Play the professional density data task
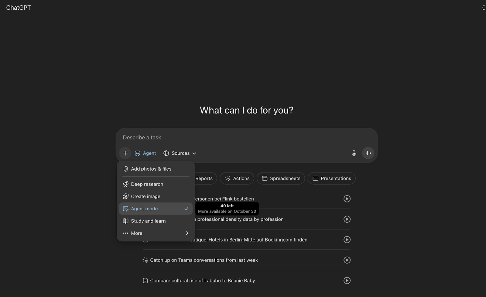 (347, 219)
